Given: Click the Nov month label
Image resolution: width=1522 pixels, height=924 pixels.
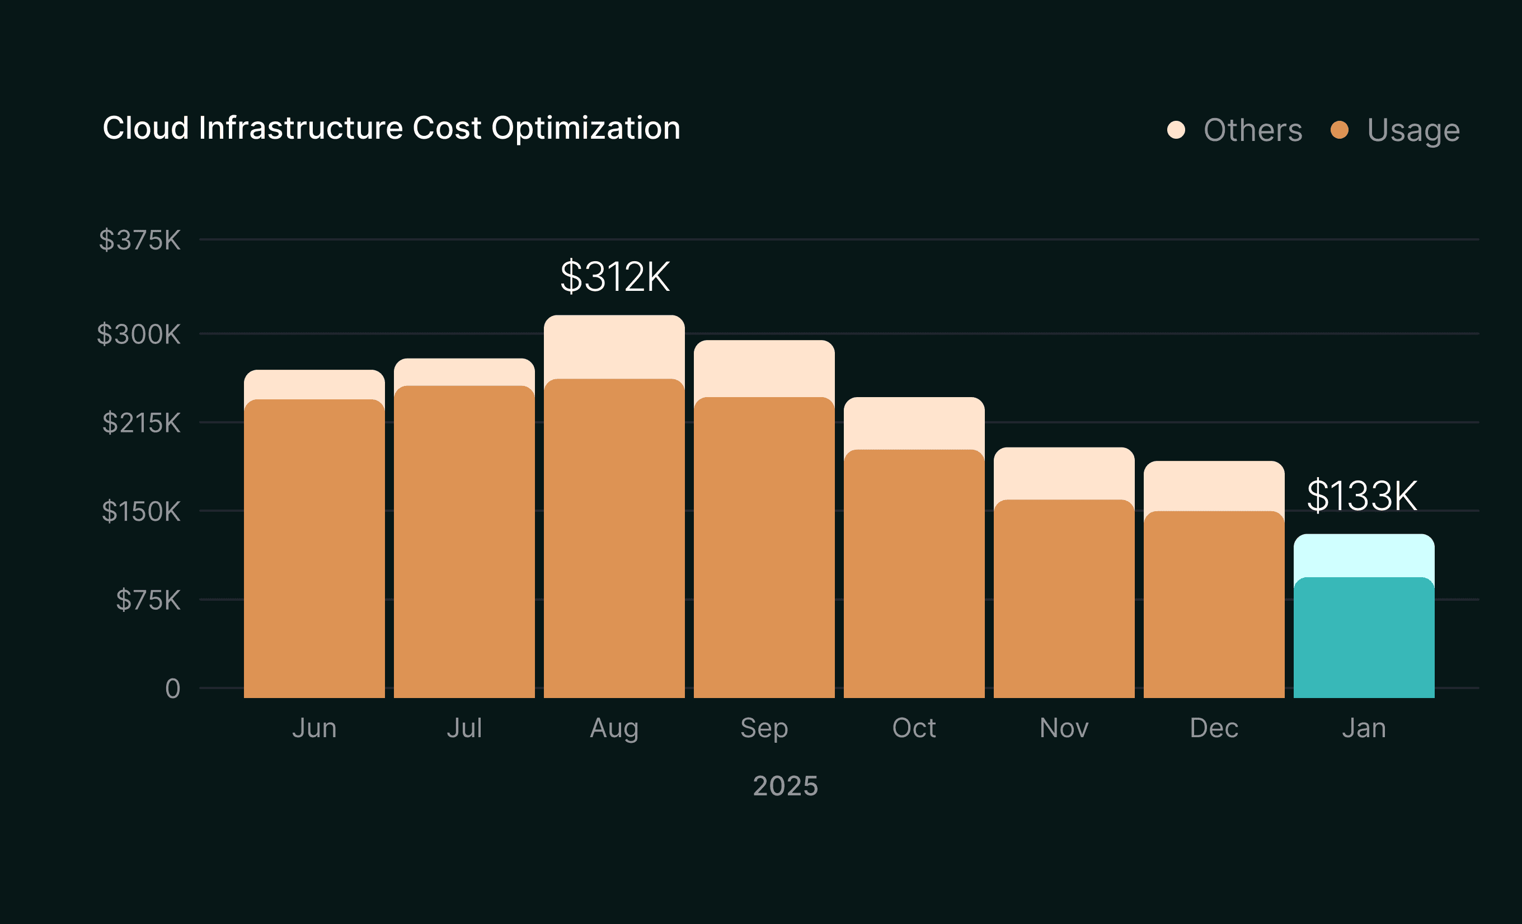Looking at the screenshot, I should (1064, 728).
